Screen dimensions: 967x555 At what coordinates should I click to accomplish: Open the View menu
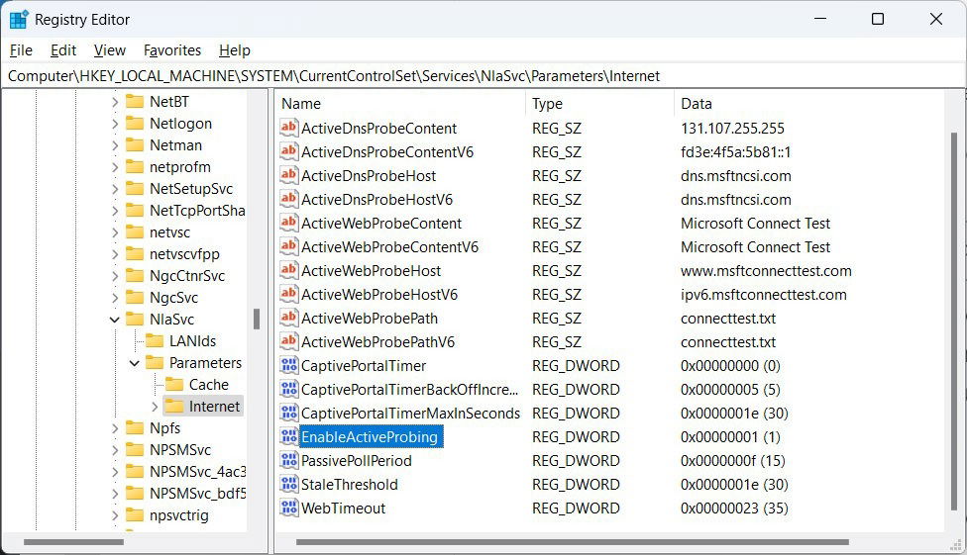(x=109, y=49)
